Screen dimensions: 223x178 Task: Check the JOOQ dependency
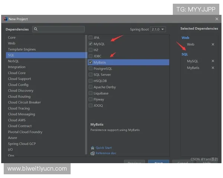(x=90, y=105)
